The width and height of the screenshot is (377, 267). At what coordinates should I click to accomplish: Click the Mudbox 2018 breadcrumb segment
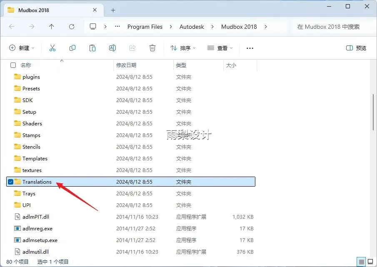point(239,27)
